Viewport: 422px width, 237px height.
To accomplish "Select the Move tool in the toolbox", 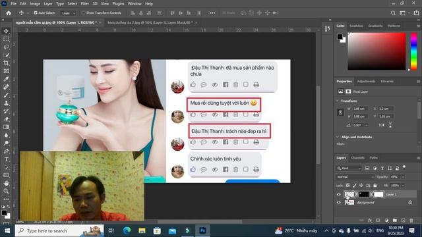I will coord(6,31).
